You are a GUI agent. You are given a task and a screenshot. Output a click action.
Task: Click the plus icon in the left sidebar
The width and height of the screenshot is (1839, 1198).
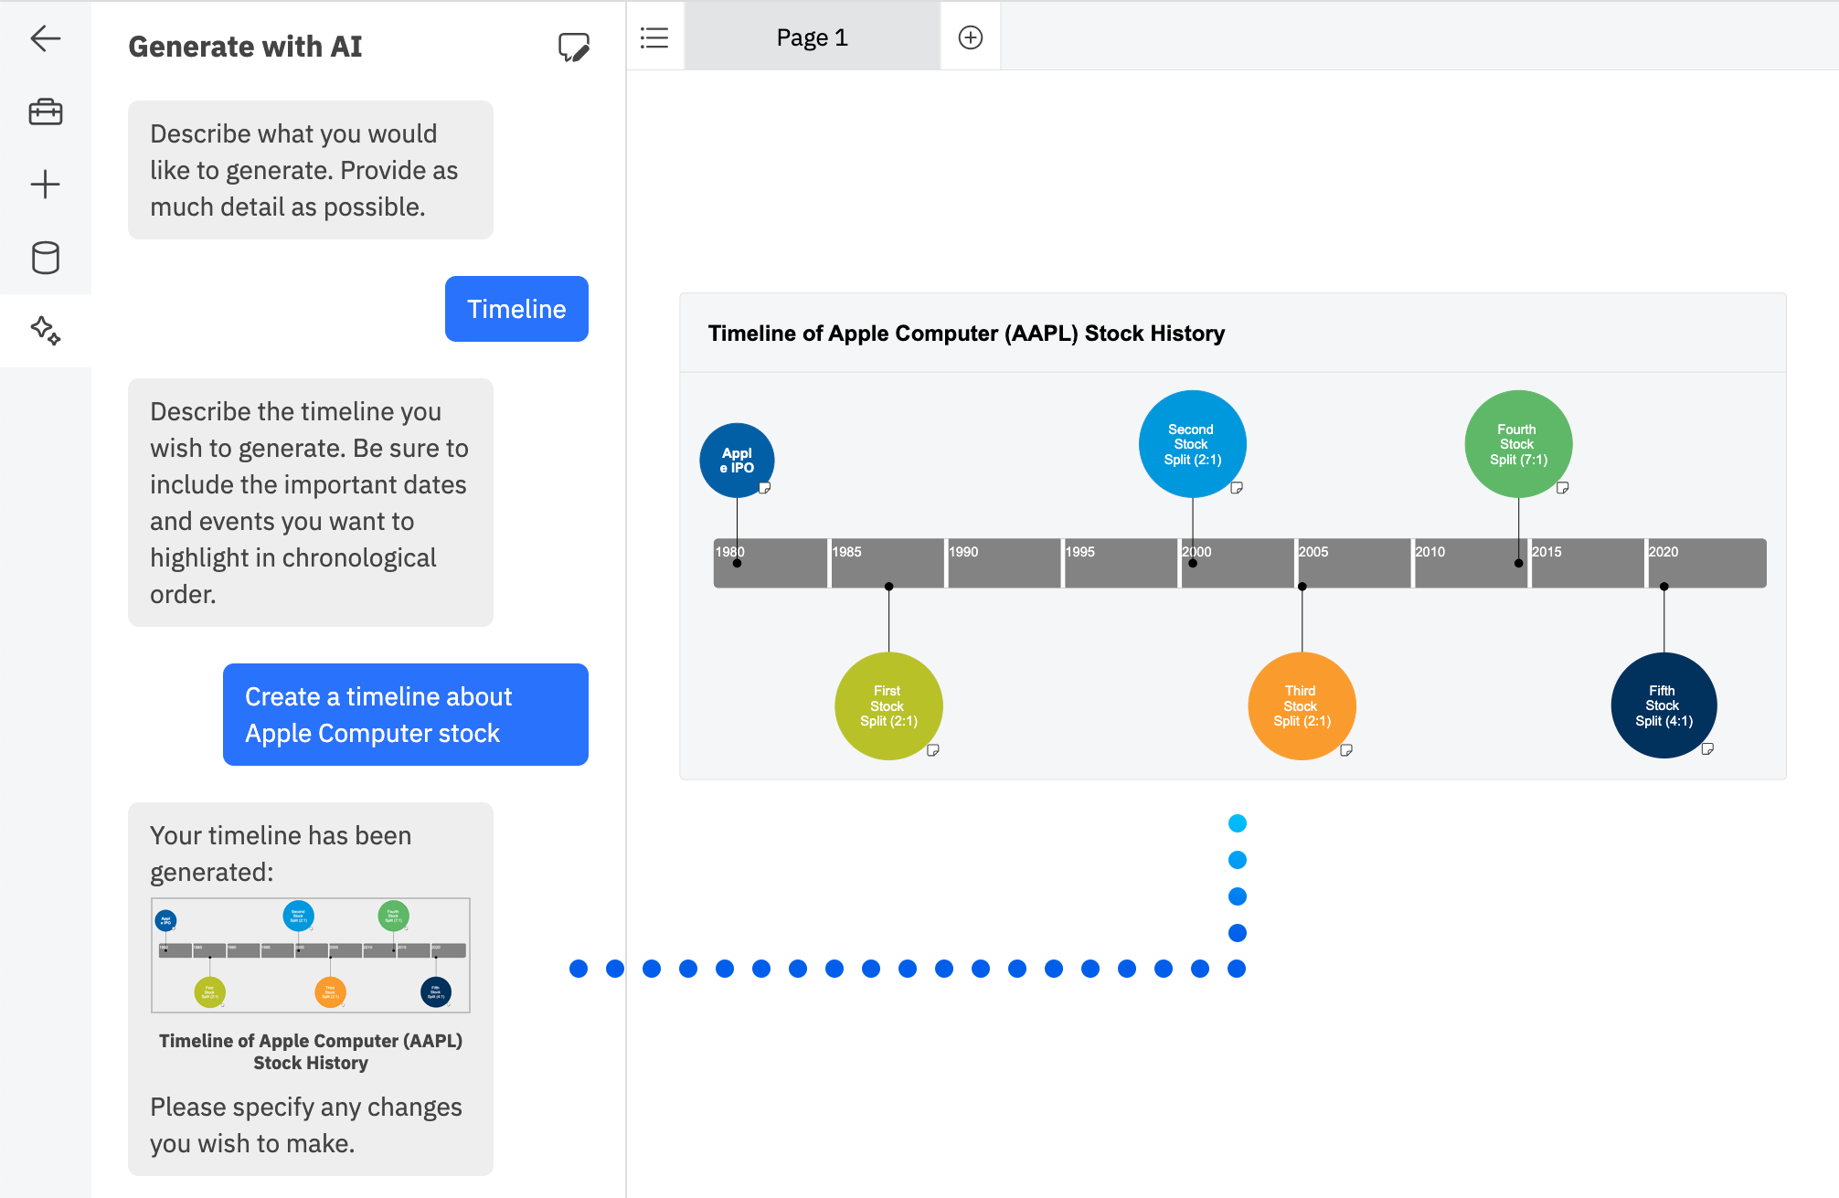tap(44, 185)
